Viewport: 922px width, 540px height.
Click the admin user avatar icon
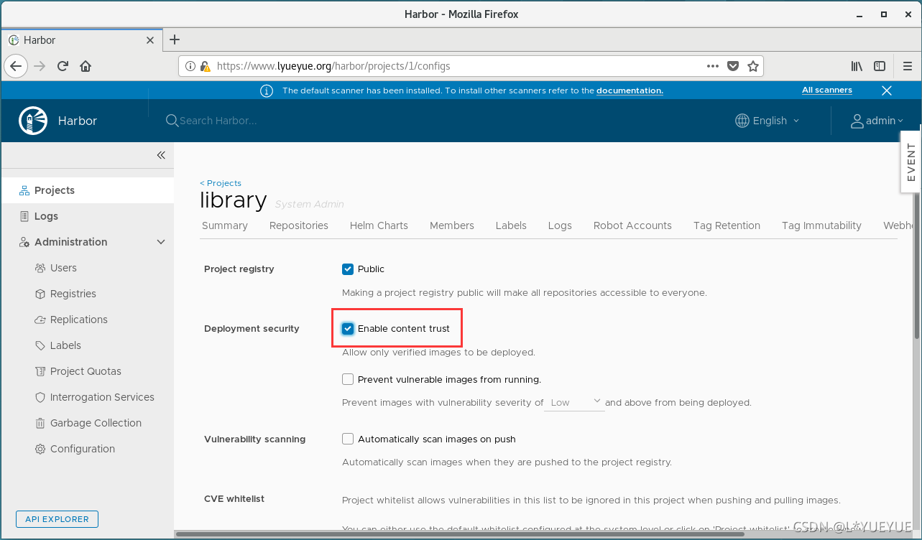click(x=857, y=121)
